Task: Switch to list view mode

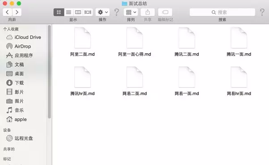Action: (68, 12)
